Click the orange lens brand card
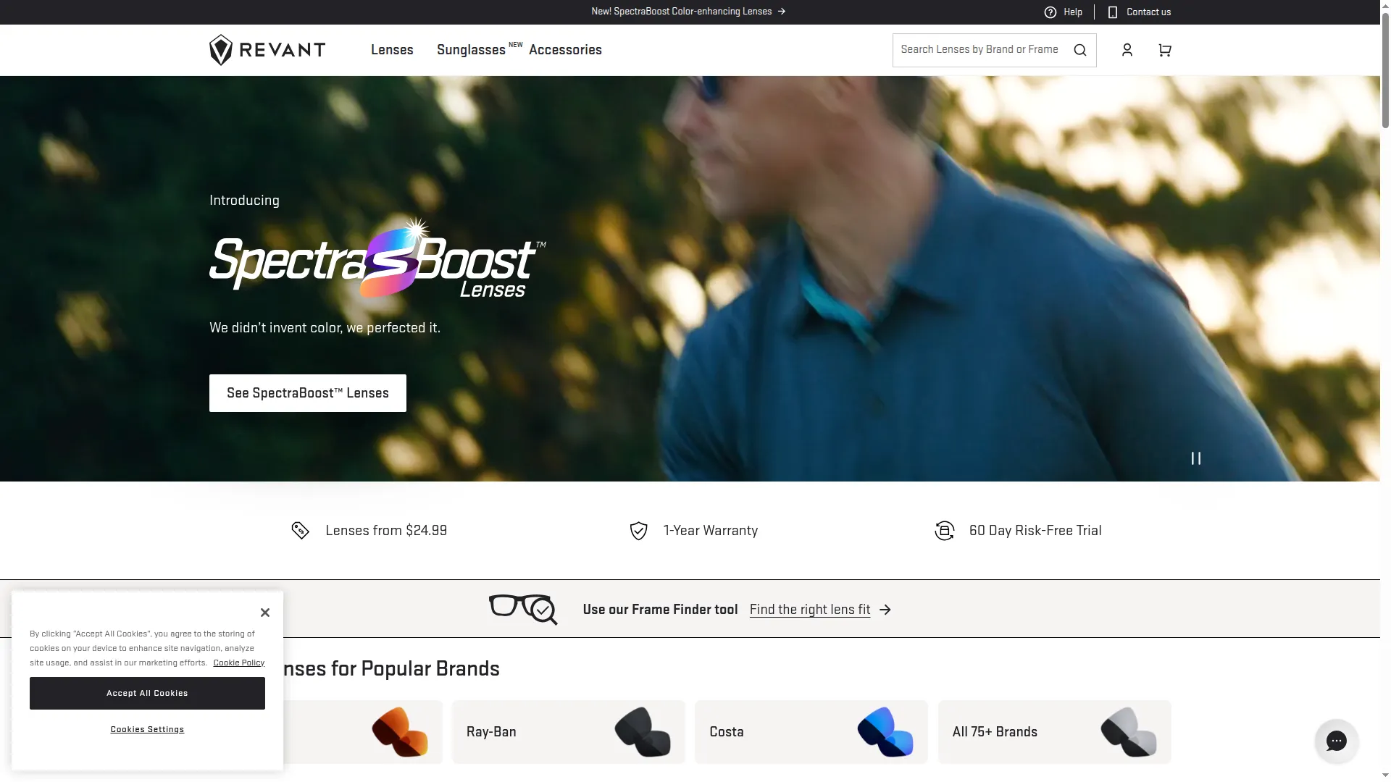Screen dimensions: 1391x782 [x=362, y=732]
